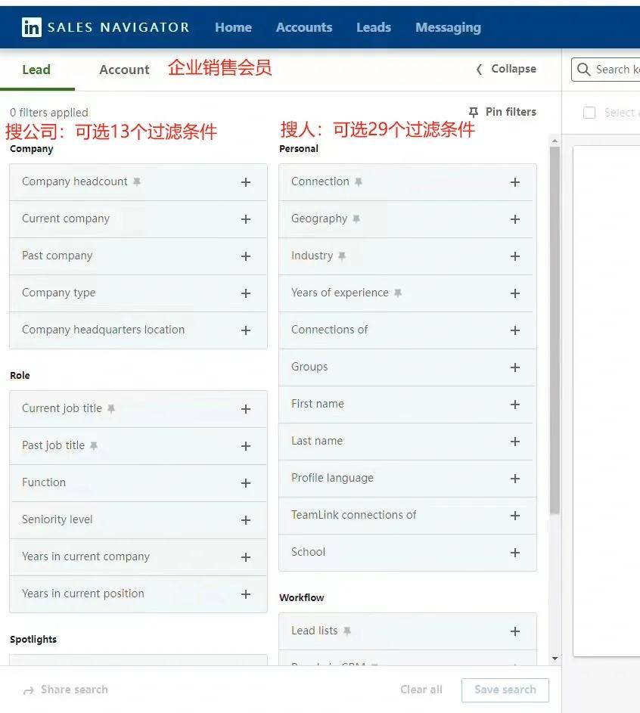The image size is (640, 713).
Task: Click the pin icon beside Current job title
Action: [111, 409]
